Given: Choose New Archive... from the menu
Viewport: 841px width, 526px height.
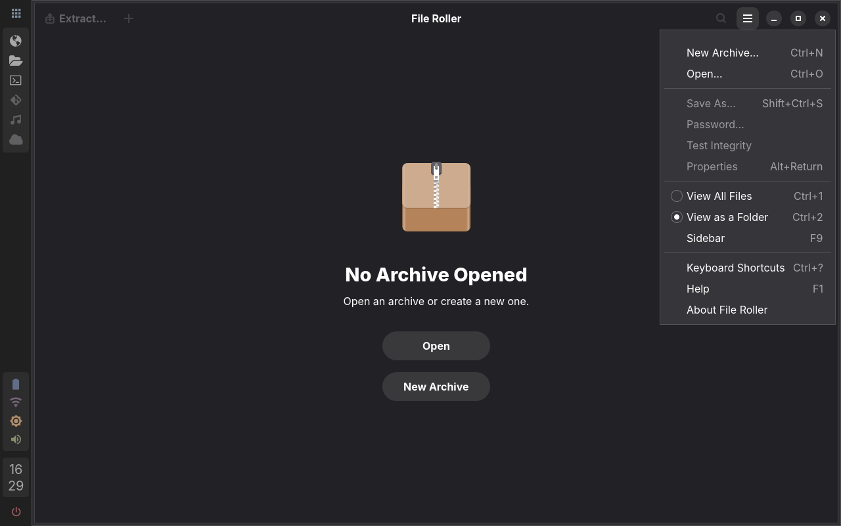Looking at the screenshot, I should (x=748, y=53).
